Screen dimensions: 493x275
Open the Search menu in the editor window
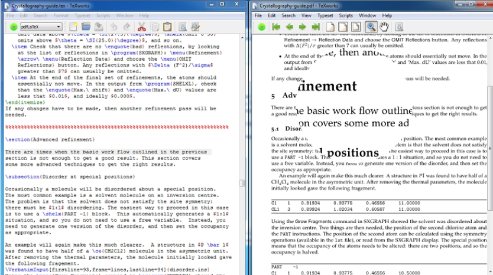(41, 15)
